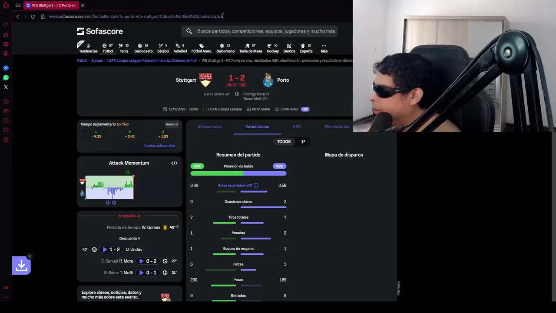Image resolution: width=556 pixels, height=313 pixels.
Task: Select 1º half statistics period
Action: pos(303,142)
